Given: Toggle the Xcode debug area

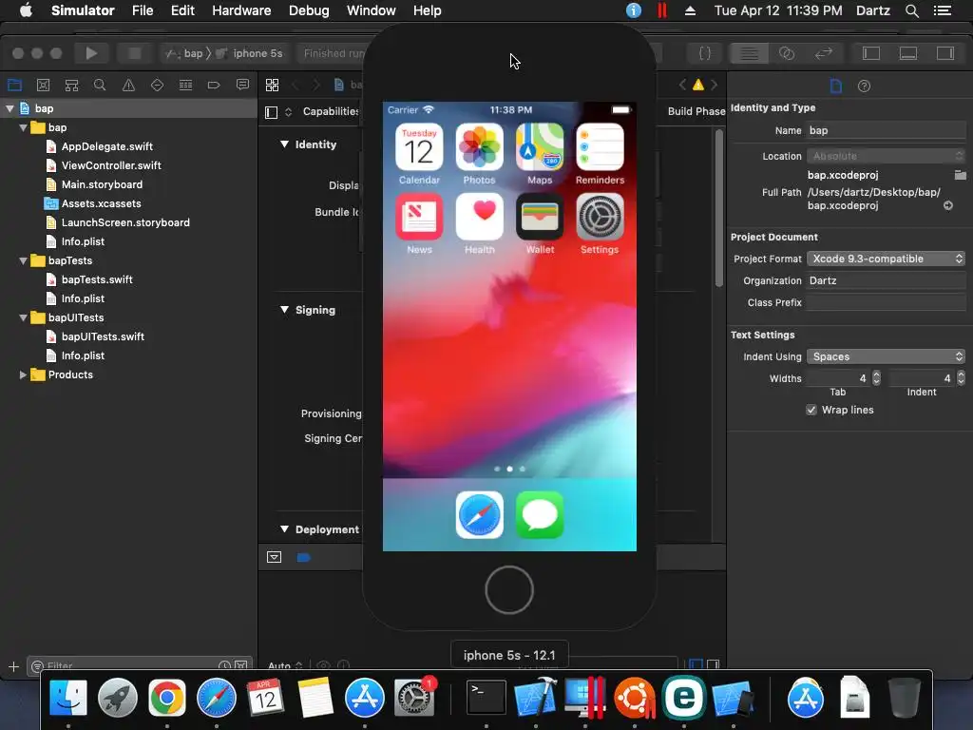Looking at the screenshot, I should pos(908,53).
